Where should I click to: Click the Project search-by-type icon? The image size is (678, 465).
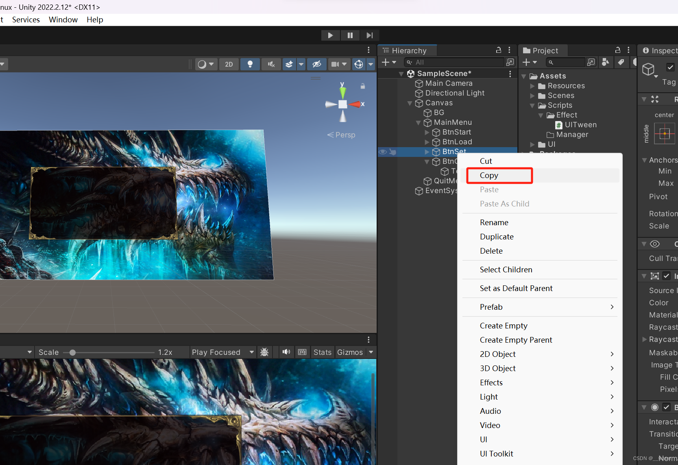pos(606,62)
